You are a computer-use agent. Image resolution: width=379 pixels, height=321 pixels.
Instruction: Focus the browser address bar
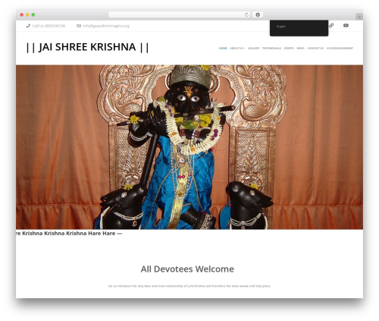tap(180, 15)
